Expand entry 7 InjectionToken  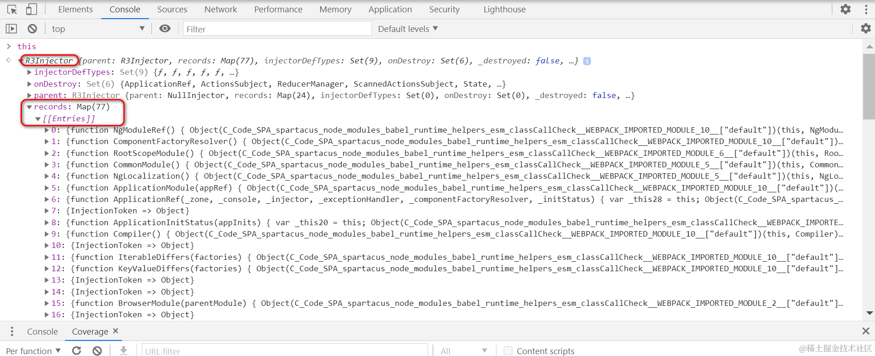(47, 211)
